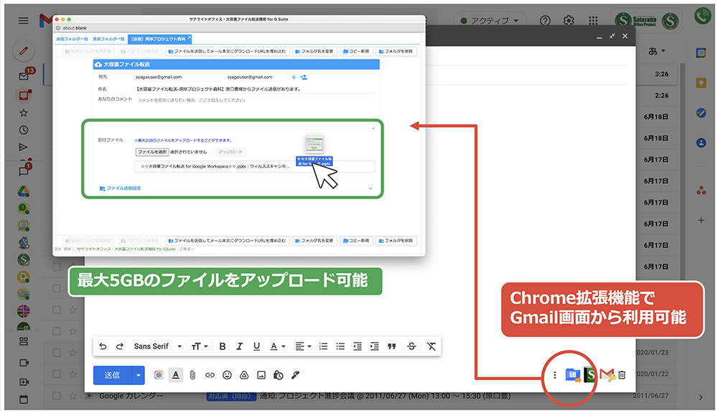Click 送信 send button
The height and width of the screenshot is (411, 718).
tap(112, 375)
